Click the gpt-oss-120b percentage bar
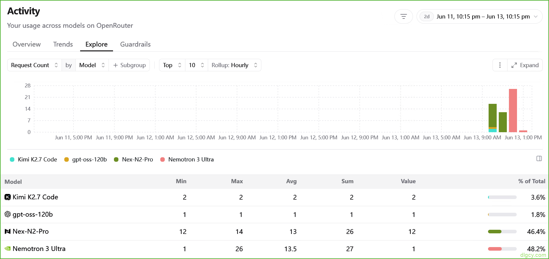The image size is (549, 259). click(x=502, y=215)
